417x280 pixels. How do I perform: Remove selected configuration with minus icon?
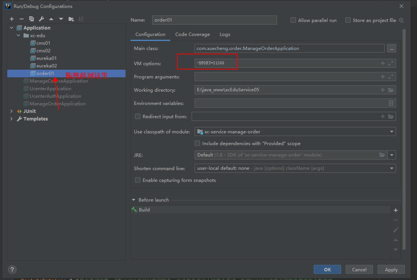(22, 19)
